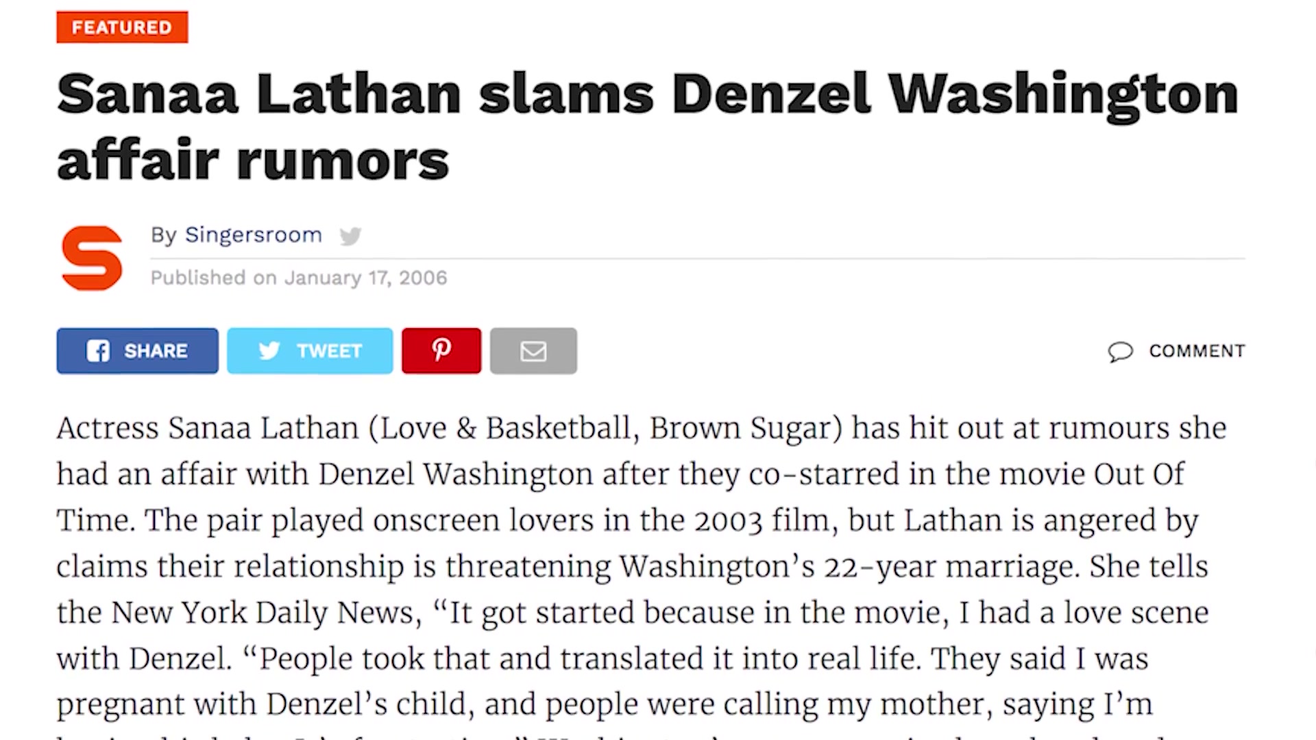The image size is (1316, 740).
Task: Click the Twitter bird in the Tweet button
Action: pyautogui.click(x=269, y=351)
